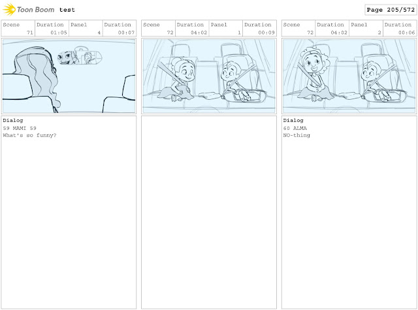Select the 00:07 panel duration cell
This screenshot has height=310, width=418.
[120, 28]
